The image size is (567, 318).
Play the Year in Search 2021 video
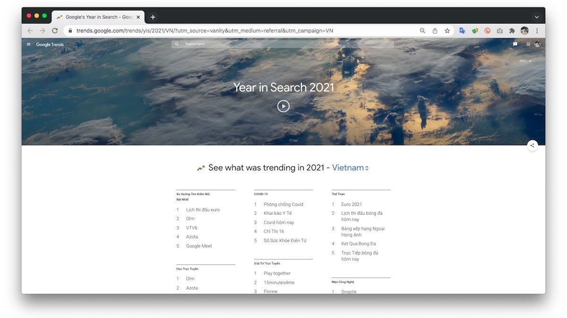pyautogui.click(x=283, y=106)
